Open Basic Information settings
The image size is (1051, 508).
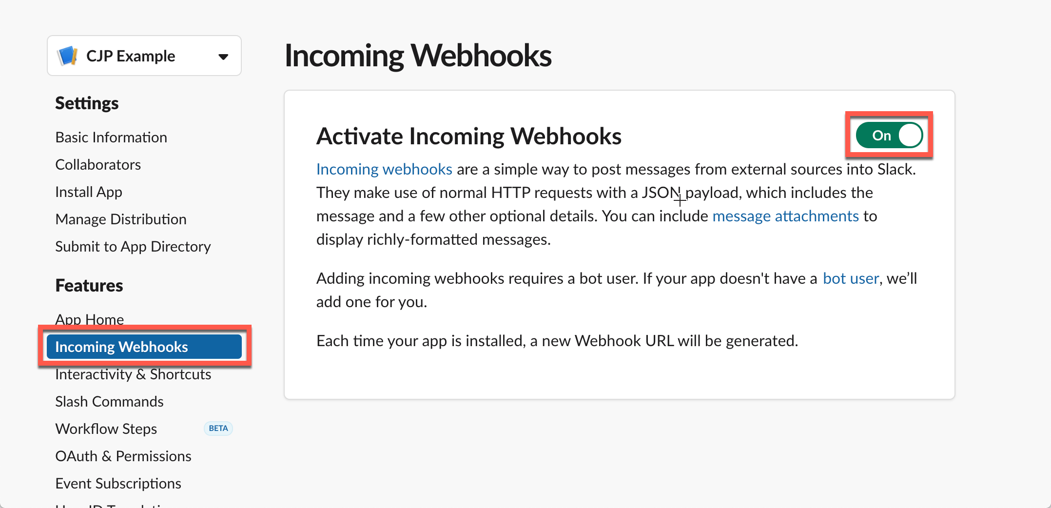111,137
